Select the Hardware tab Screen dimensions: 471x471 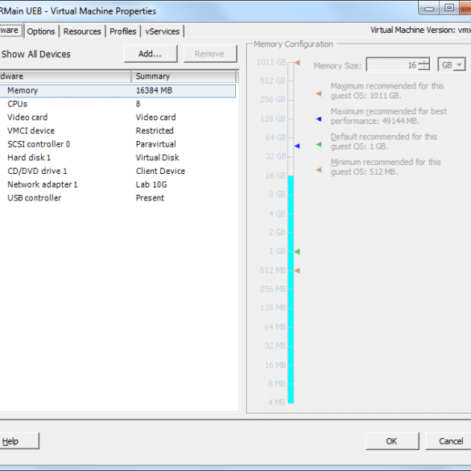click(x=10, y=31)
